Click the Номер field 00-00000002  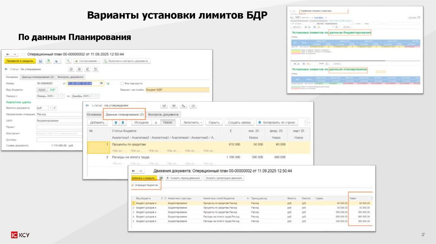[49, 83]
